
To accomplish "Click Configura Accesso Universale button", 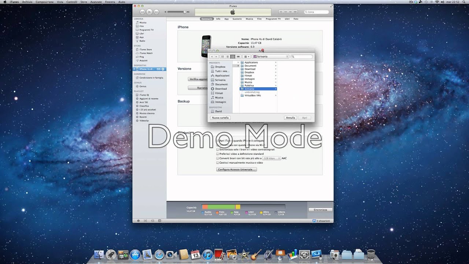I will [237, 169].
